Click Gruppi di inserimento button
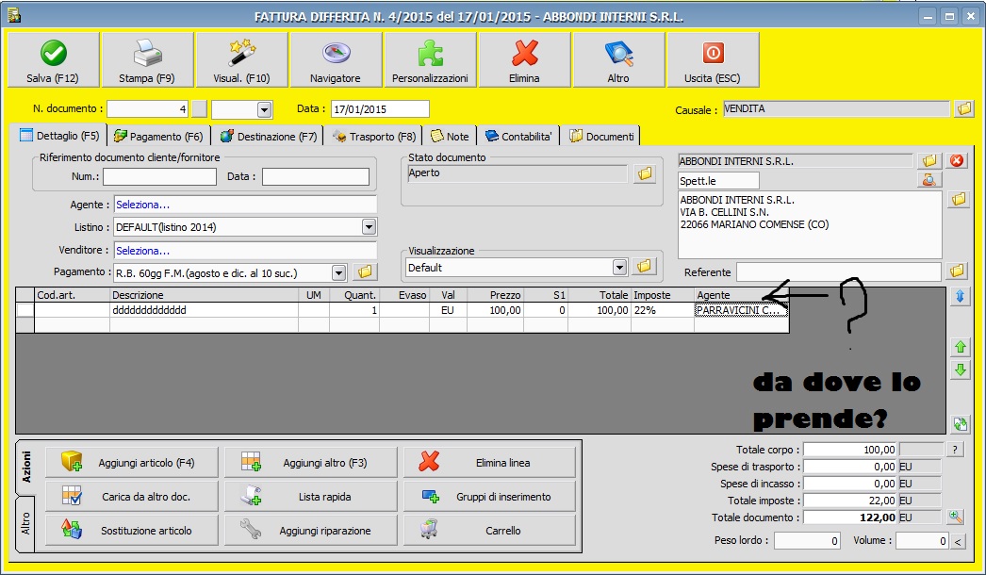Viewport: 986px width, 575px height. [490, 497]
